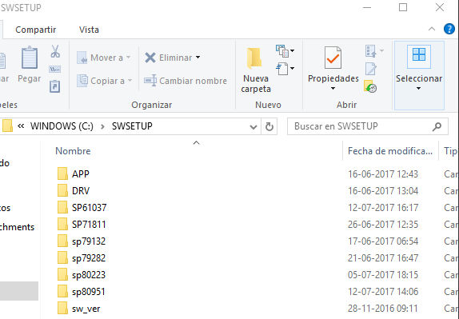Viewport: 459px width, 319px height.
Task: Switch to the Vista tab
Action: [x=89, y=30]
